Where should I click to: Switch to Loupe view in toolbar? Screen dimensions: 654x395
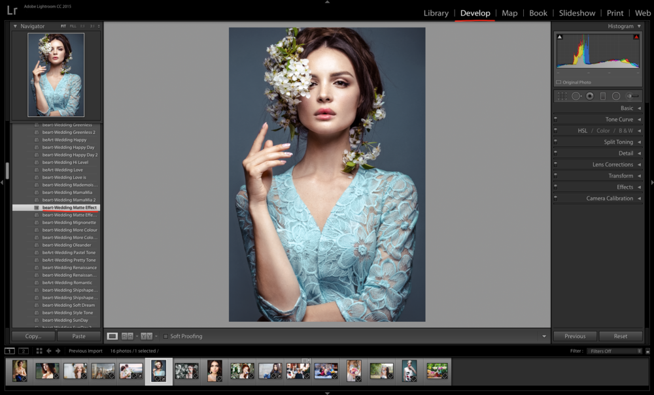point(112,336)
